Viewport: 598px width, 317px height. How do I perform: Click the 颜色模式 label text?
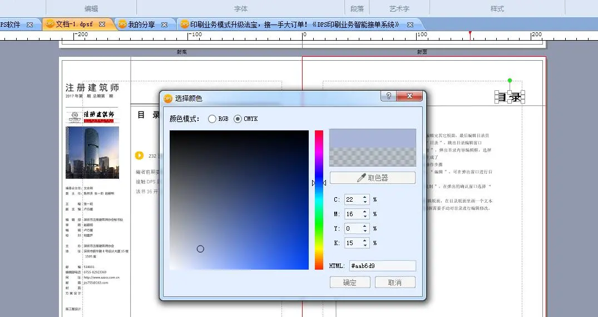point(185,119)
